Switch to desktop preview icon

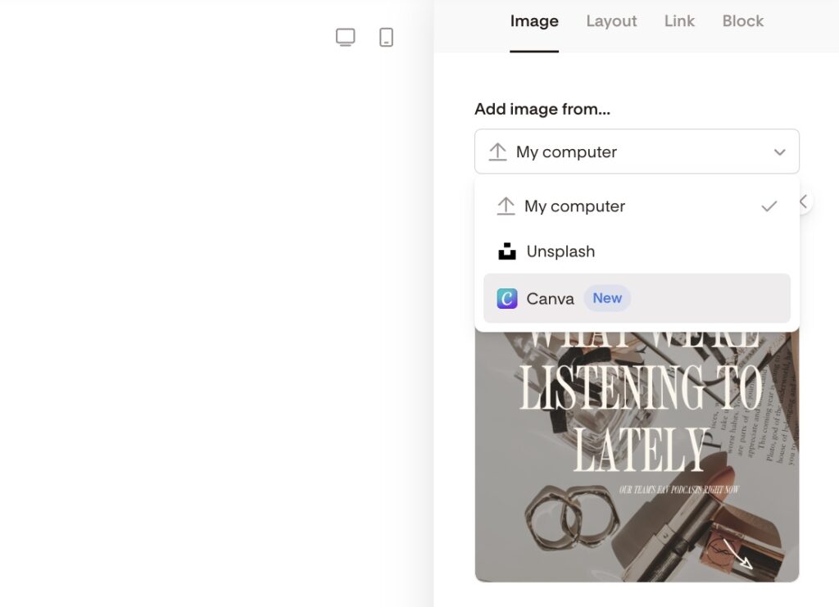346,38
